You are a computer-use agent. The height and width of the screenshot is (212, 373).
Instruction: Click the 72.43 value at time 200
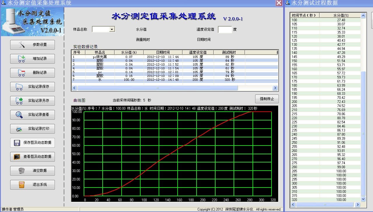tap(341, 102)
